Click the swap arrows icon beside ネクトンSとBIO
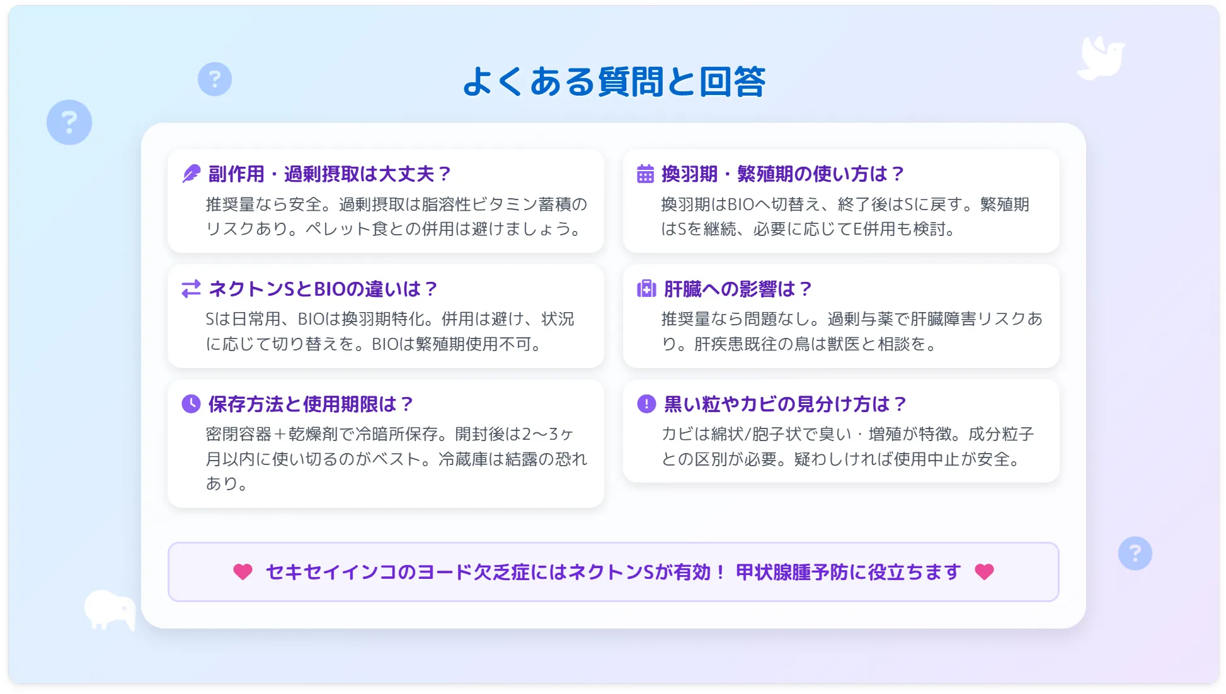The width and height of the screenshot is (1226, 694). pyautogui.click(x=191, y=289)
